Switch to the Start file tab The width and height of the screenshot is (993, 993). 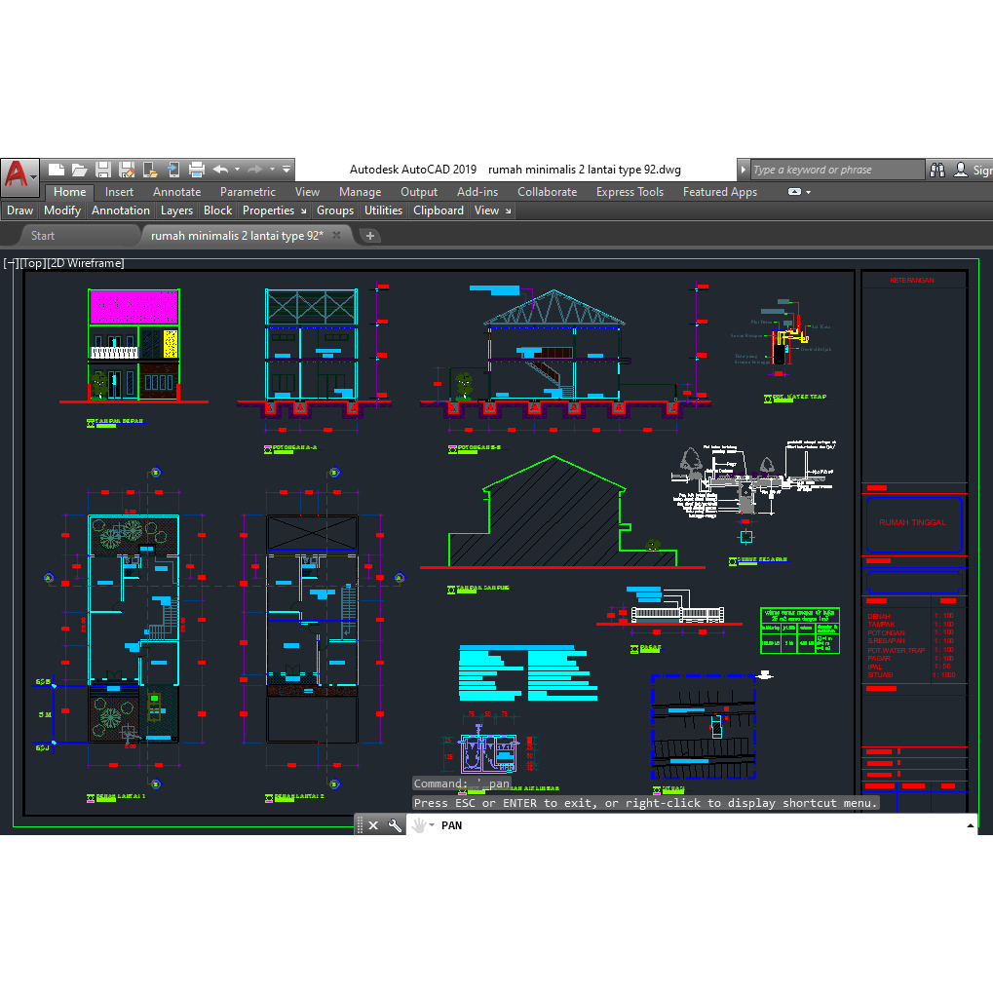tap(43, 236)
